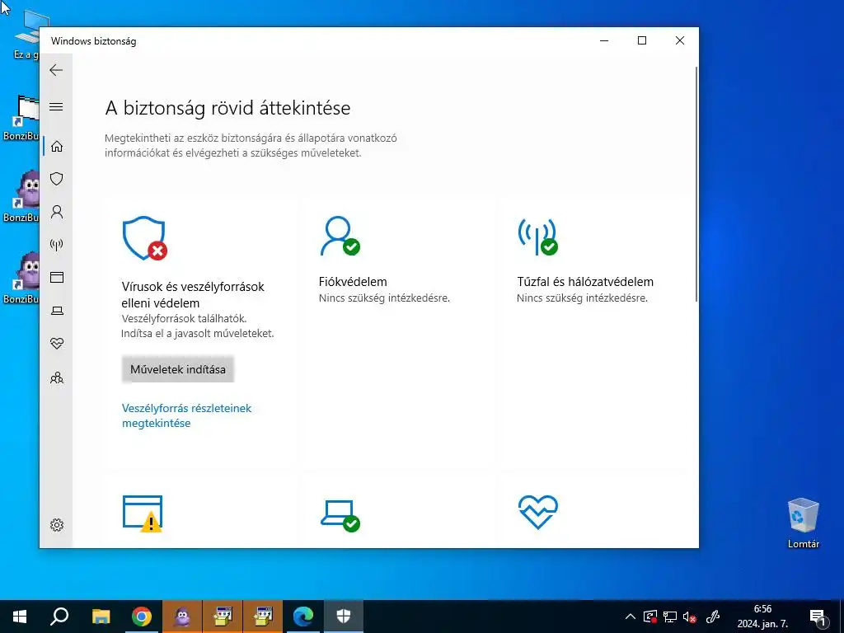844x633 pixels.
Task: Open app and browser control sidebar icon
Action: pos(57,277)
